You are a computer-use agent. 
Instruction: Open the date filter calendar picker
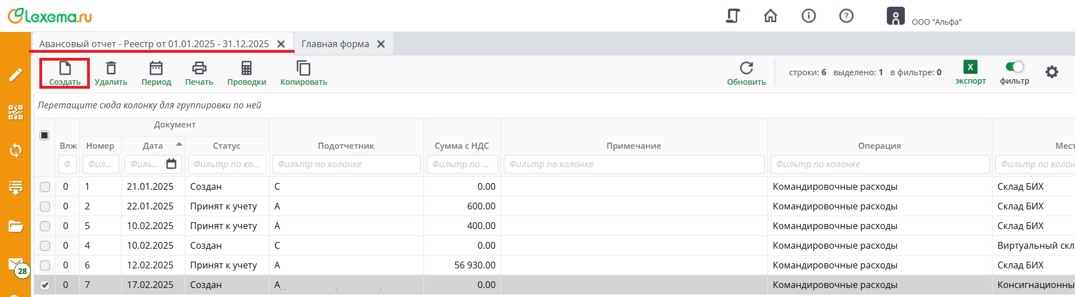171,164
